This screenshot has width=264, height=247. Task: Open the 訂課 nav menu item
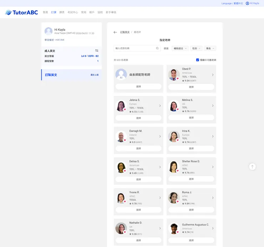point(54,12)
